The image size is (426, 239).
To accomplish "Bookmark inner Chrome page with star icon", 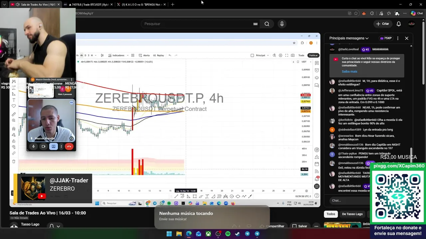I will coord(294,43).
